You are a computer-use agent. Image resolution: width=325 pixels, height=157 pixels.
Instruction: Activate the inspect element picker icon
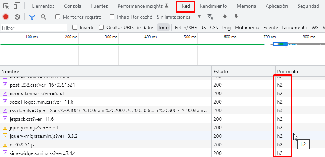click(6, 6)
